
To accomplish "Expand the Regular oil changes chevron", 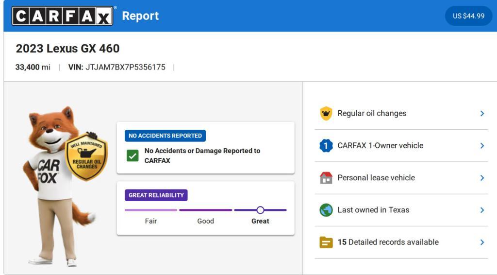I will tap(482, 113).
